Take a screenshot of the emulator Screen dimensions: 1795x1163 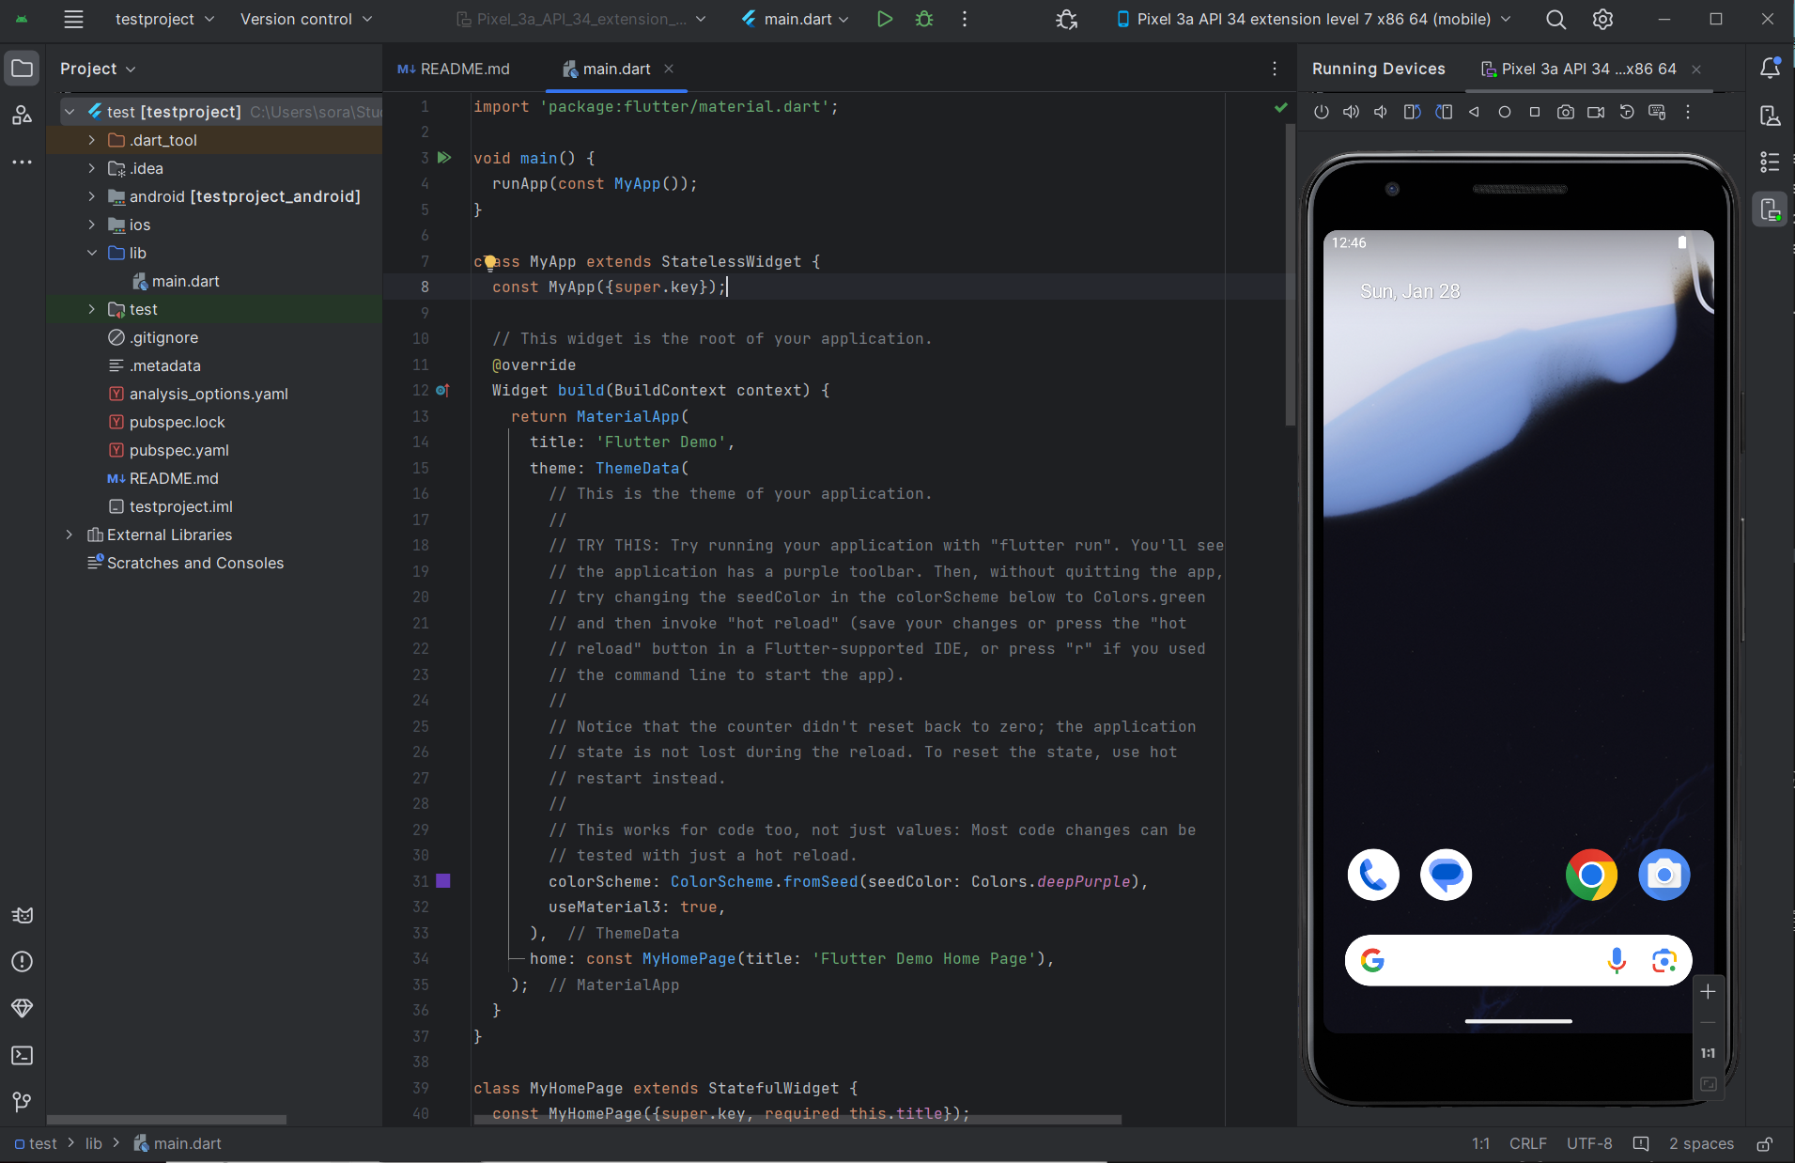[x=1565, y=112]
